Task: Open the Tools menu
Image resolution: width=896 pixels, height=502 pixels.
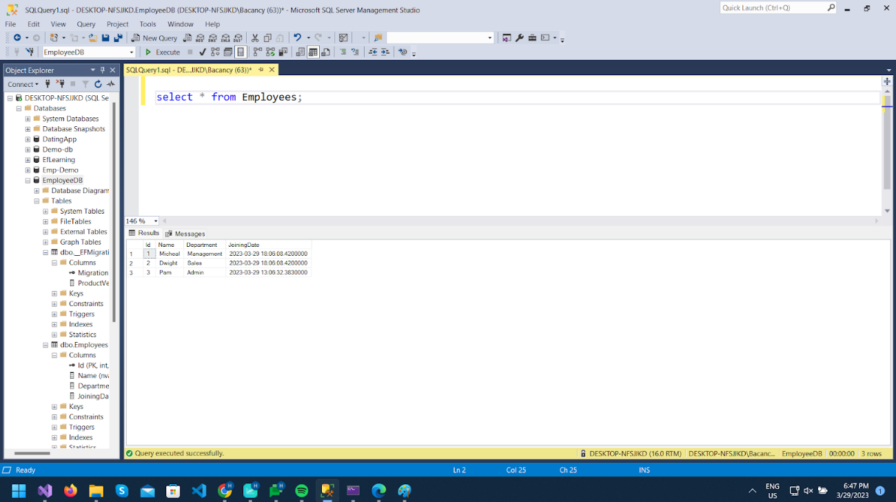Action: click(x=148, y=24)
